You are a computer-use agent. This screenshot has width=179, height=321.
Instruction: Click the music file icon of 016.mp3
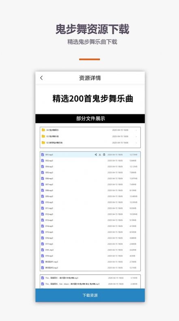point(43,238)
